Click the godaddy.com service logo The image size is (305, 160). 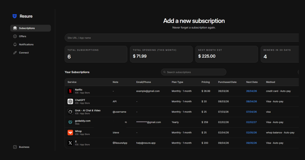pos(70,122)
